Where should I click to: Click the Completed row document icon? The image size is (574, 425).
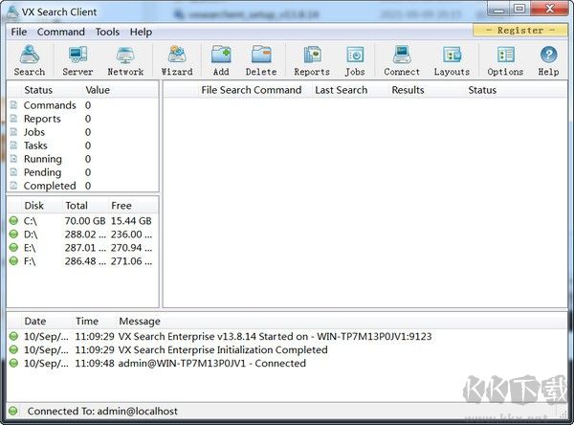click(13, 186)
